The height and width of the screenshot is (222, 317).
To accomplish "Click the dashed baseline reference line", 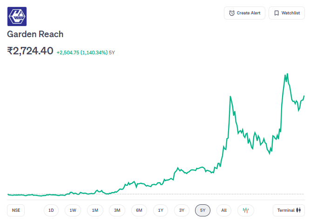I will click(186, 194).
